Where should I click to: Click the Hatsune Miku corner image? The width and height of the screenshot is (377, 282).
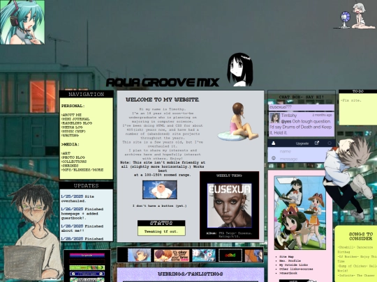click(x=22, y=22)
